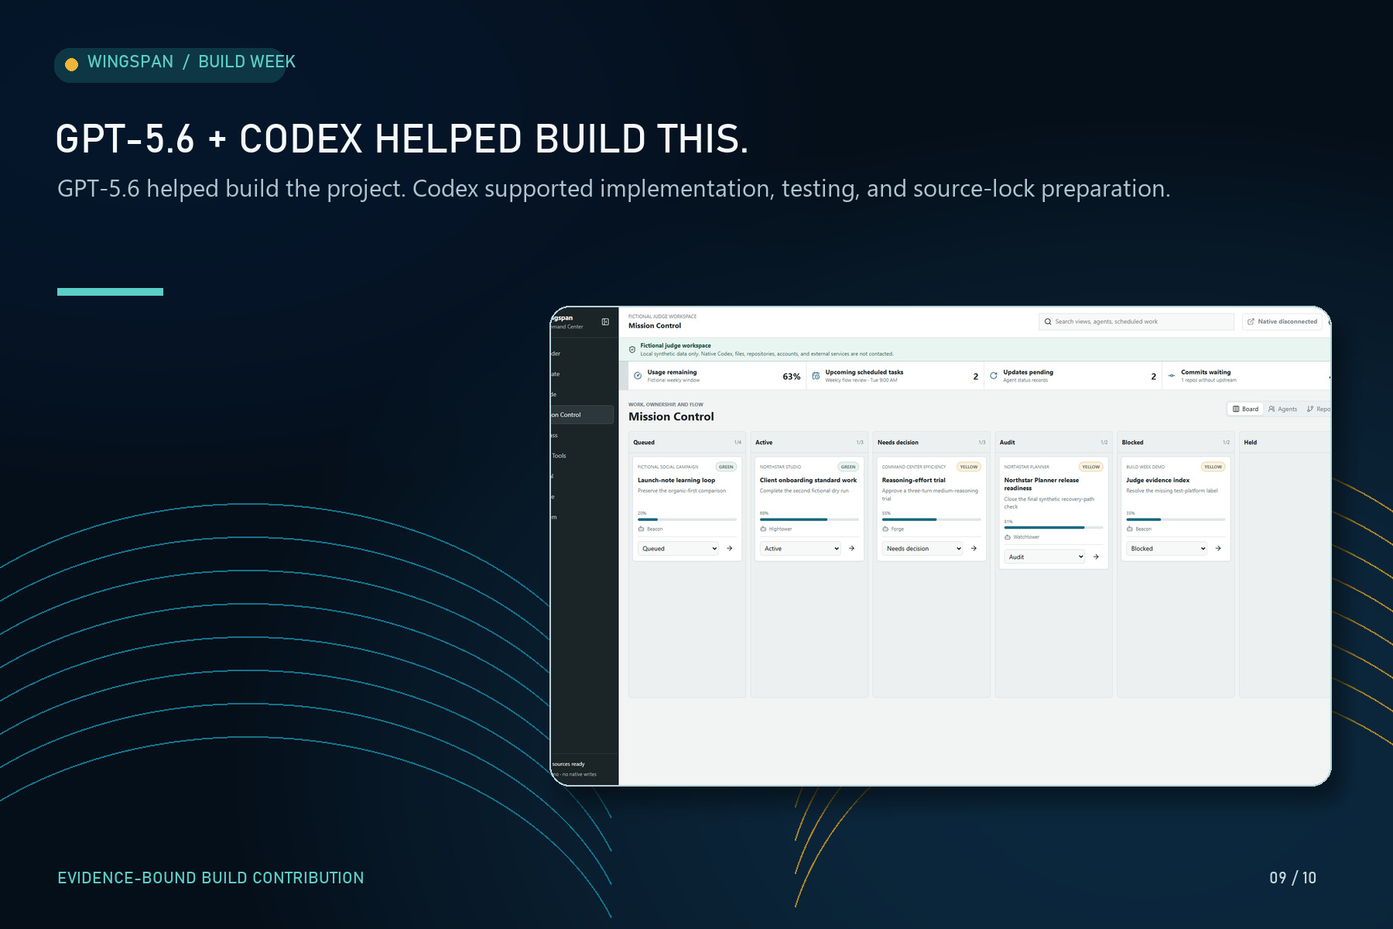1393x929 pixels.
Task: Click EVIDENCE-BOUND BUILD CONTRIBUTION footer text
Action: point(210,878)
